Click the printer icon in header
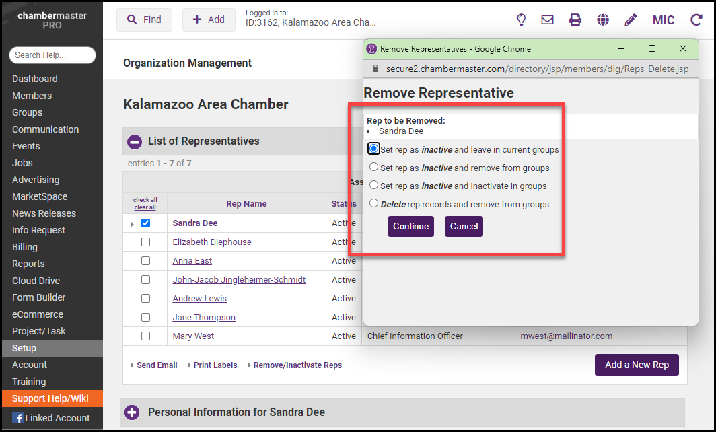This screenshot has height=432, width=716. (x=575, y=20)
